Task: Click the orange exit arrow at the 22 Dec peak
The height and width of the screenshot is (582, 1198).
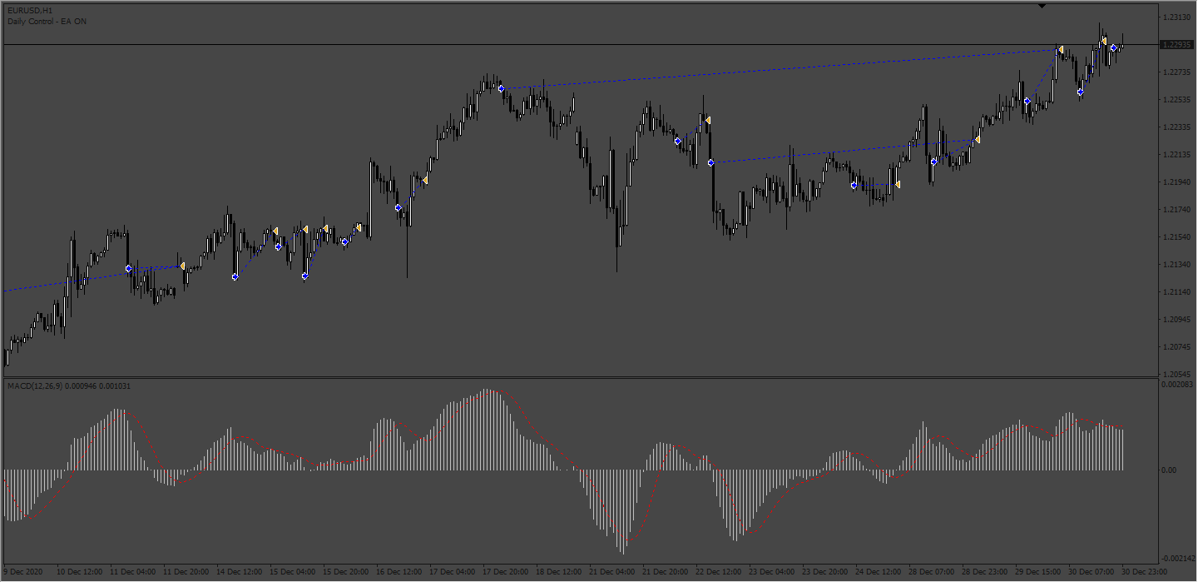Action: coord(707,121)
